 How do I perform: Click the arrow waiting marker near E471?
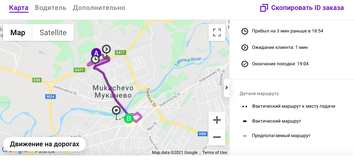pos(107,49)
